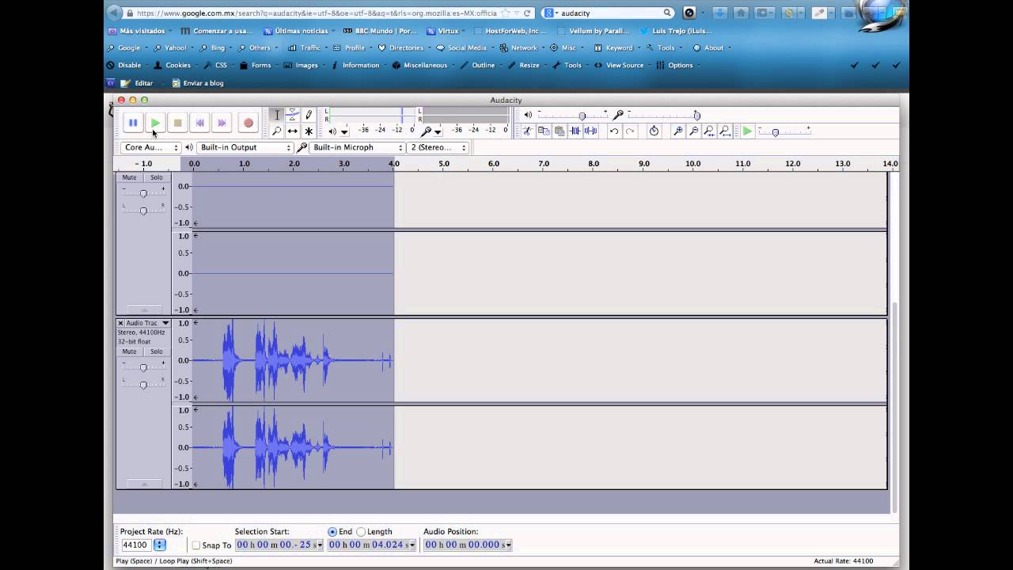
Task: Click the Fit Selection zoom icon
Action: [x=709, y=131]
